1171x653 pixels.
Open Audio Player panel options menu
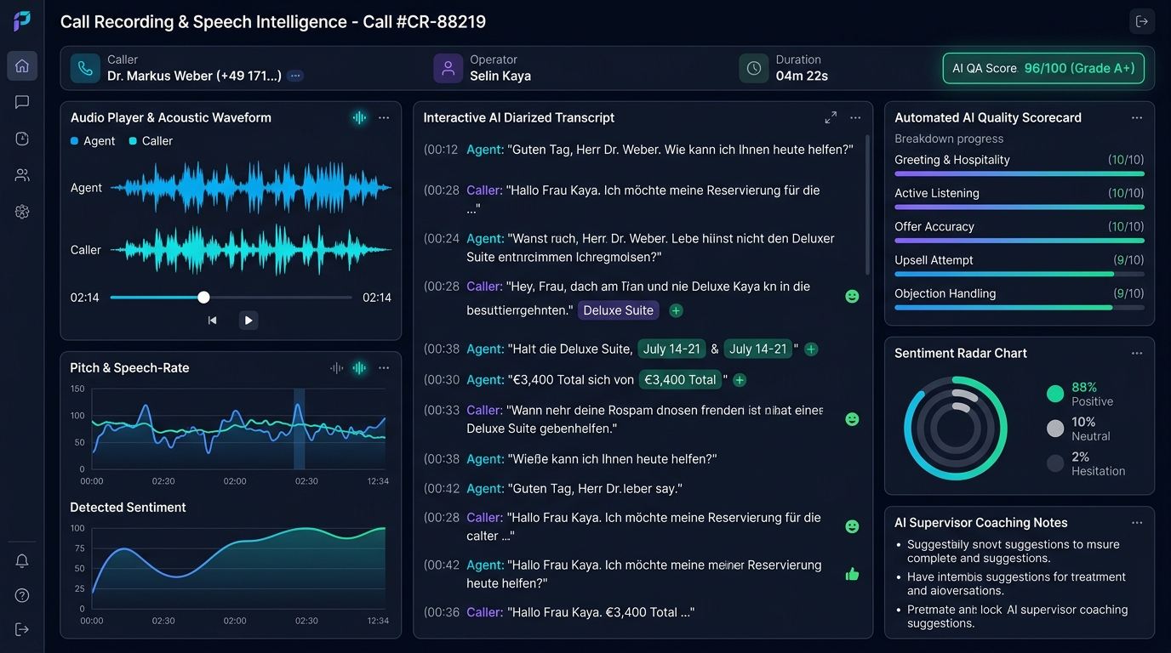click(384, 117)
